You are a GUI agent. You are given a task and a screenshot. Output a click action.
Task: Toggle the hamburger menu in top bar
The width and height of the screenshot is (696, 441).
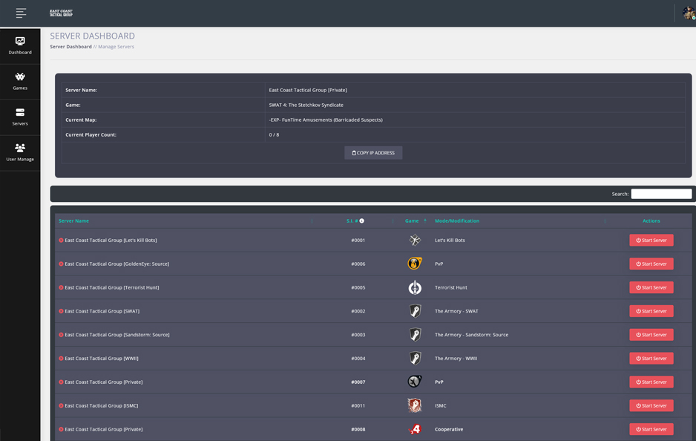(21, 13)
